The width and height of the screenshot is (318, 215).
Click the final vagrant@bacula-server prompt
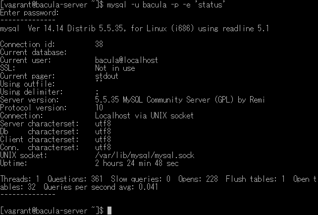click(52, 211)
